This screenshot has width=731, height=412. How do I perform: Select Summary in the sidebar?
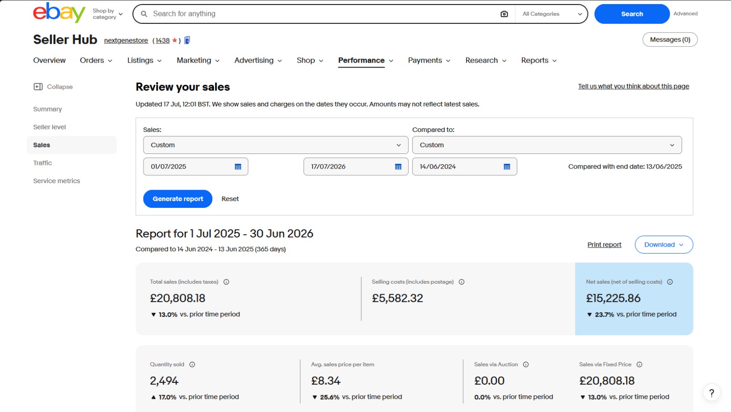(48, 109)
